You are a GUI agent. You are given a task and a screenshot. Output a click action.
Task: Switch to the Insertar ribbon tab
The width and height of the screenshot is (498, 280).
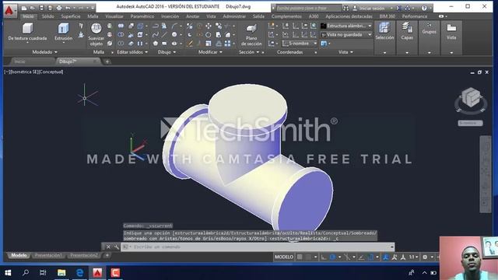170,16
